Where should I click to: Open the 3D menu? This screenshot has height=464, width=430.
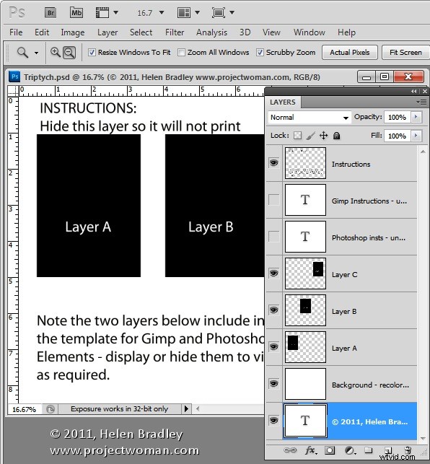[245, 32]
